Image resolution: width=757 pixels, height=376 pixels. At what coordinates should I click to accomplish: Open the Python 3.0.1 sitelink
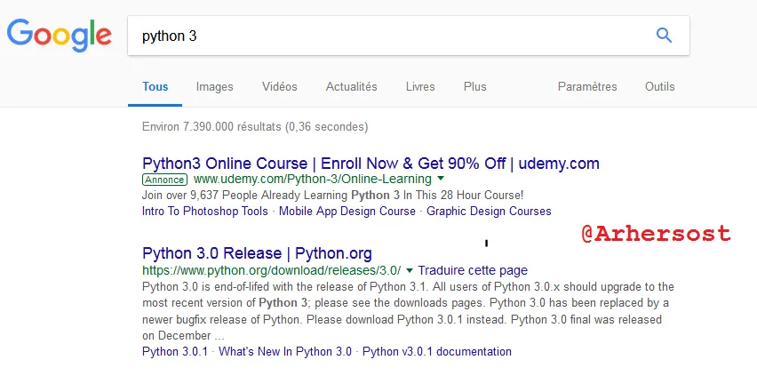pos(175,351)
